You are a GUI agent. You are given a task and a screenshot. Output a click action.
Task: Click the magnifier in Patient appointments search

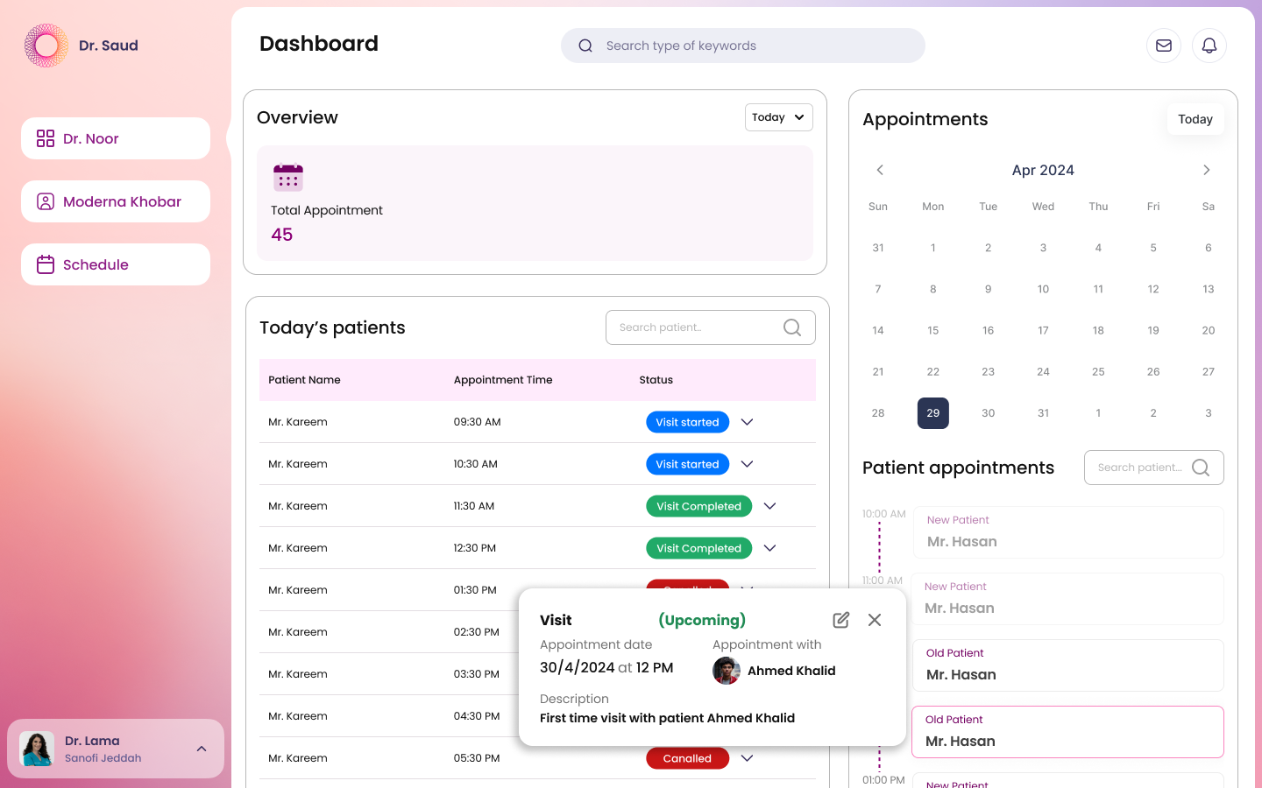pyautogui.click(x=1201, y=468)
